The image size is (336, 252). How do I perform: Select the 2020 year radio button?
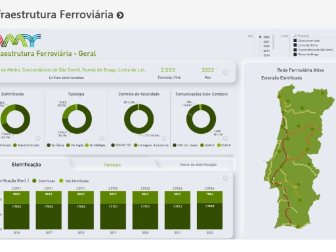coord(261,46)
